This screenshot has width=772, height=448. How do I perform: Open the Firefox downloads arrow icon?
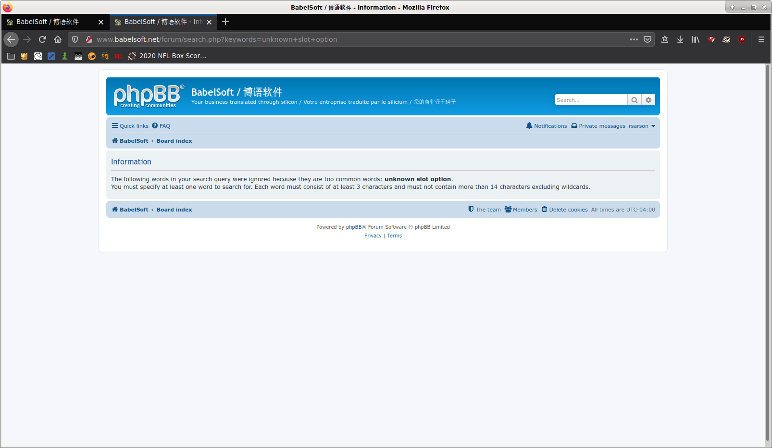(680, 39)
